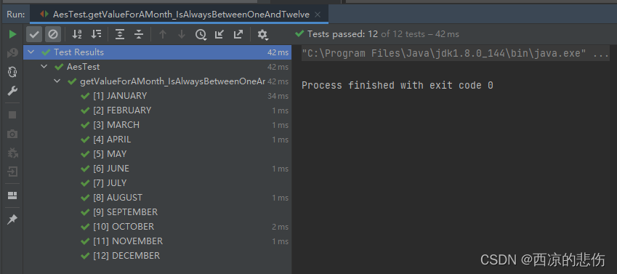This screenshot has height=274, width=617.
Task: Export test results icon
Action: pyautogui.click(x=238, y=34)
